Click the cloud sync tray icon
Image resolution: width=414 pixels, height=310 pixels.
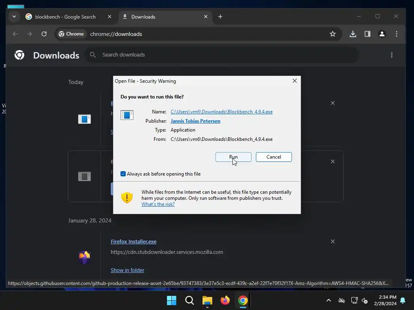[x=342, y=300]
